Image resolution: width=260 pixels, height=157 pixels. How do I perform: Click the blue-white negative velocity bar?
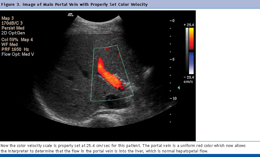pos(191,63)
